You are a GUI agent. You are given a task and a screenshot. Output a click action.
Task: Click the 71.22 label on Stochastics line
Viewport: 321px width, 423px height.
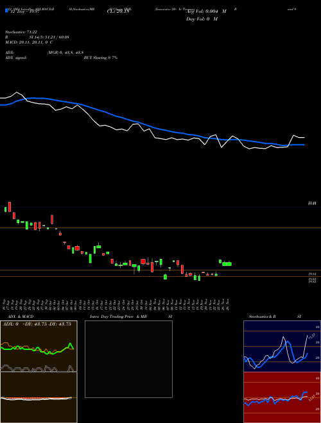point(312,336)
